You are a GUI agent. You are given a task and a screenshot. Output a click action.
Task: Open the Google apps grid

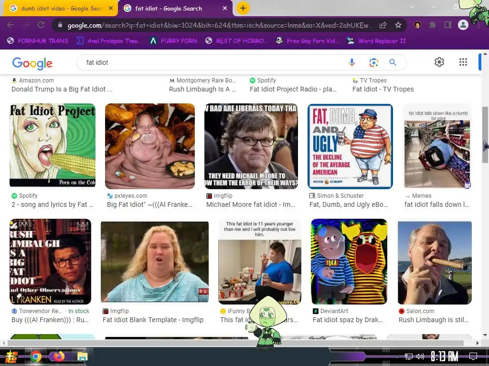click(x=463, y=62)
